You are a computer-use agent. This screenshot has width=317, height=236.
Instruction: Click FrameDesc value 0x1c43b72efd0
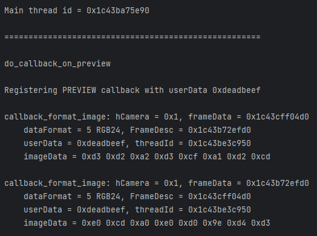(x=220, y=130)
